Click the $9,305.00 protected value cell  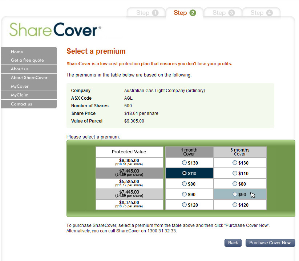click(129, 162)
